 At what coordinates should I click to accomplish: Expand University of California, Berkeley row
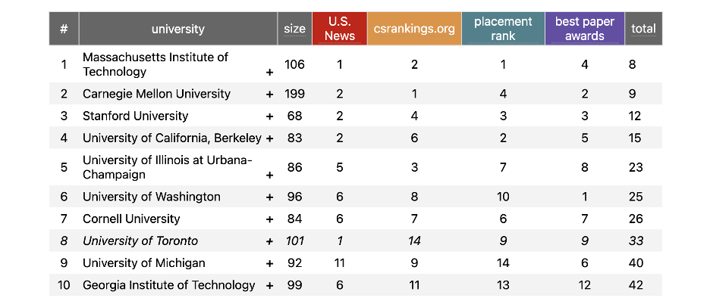(269, 138)
